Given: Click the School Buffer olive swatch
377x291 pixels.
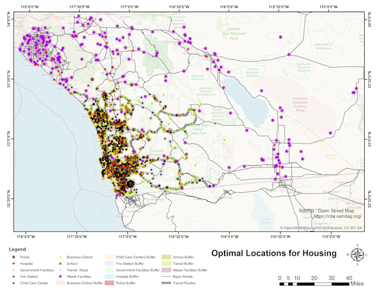Looking at the screenshot, I should click(166, 257).
